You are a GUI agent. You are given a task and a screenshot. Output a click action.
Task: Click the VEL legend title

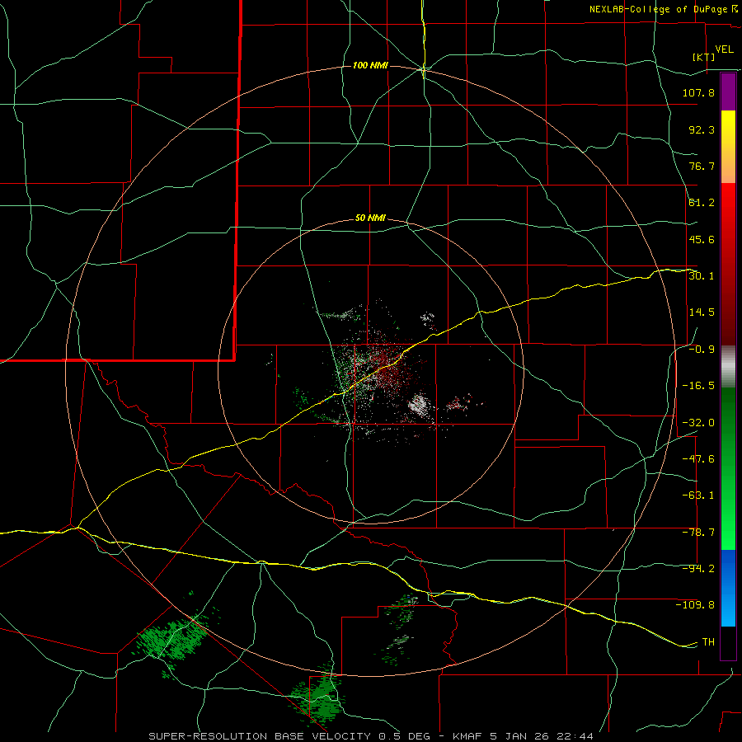(724, 49)
